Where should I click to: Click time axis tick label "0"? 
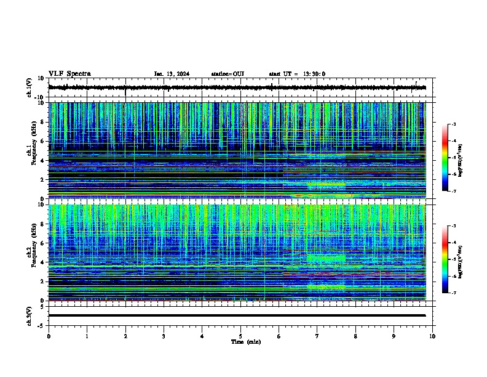[49, 336]
